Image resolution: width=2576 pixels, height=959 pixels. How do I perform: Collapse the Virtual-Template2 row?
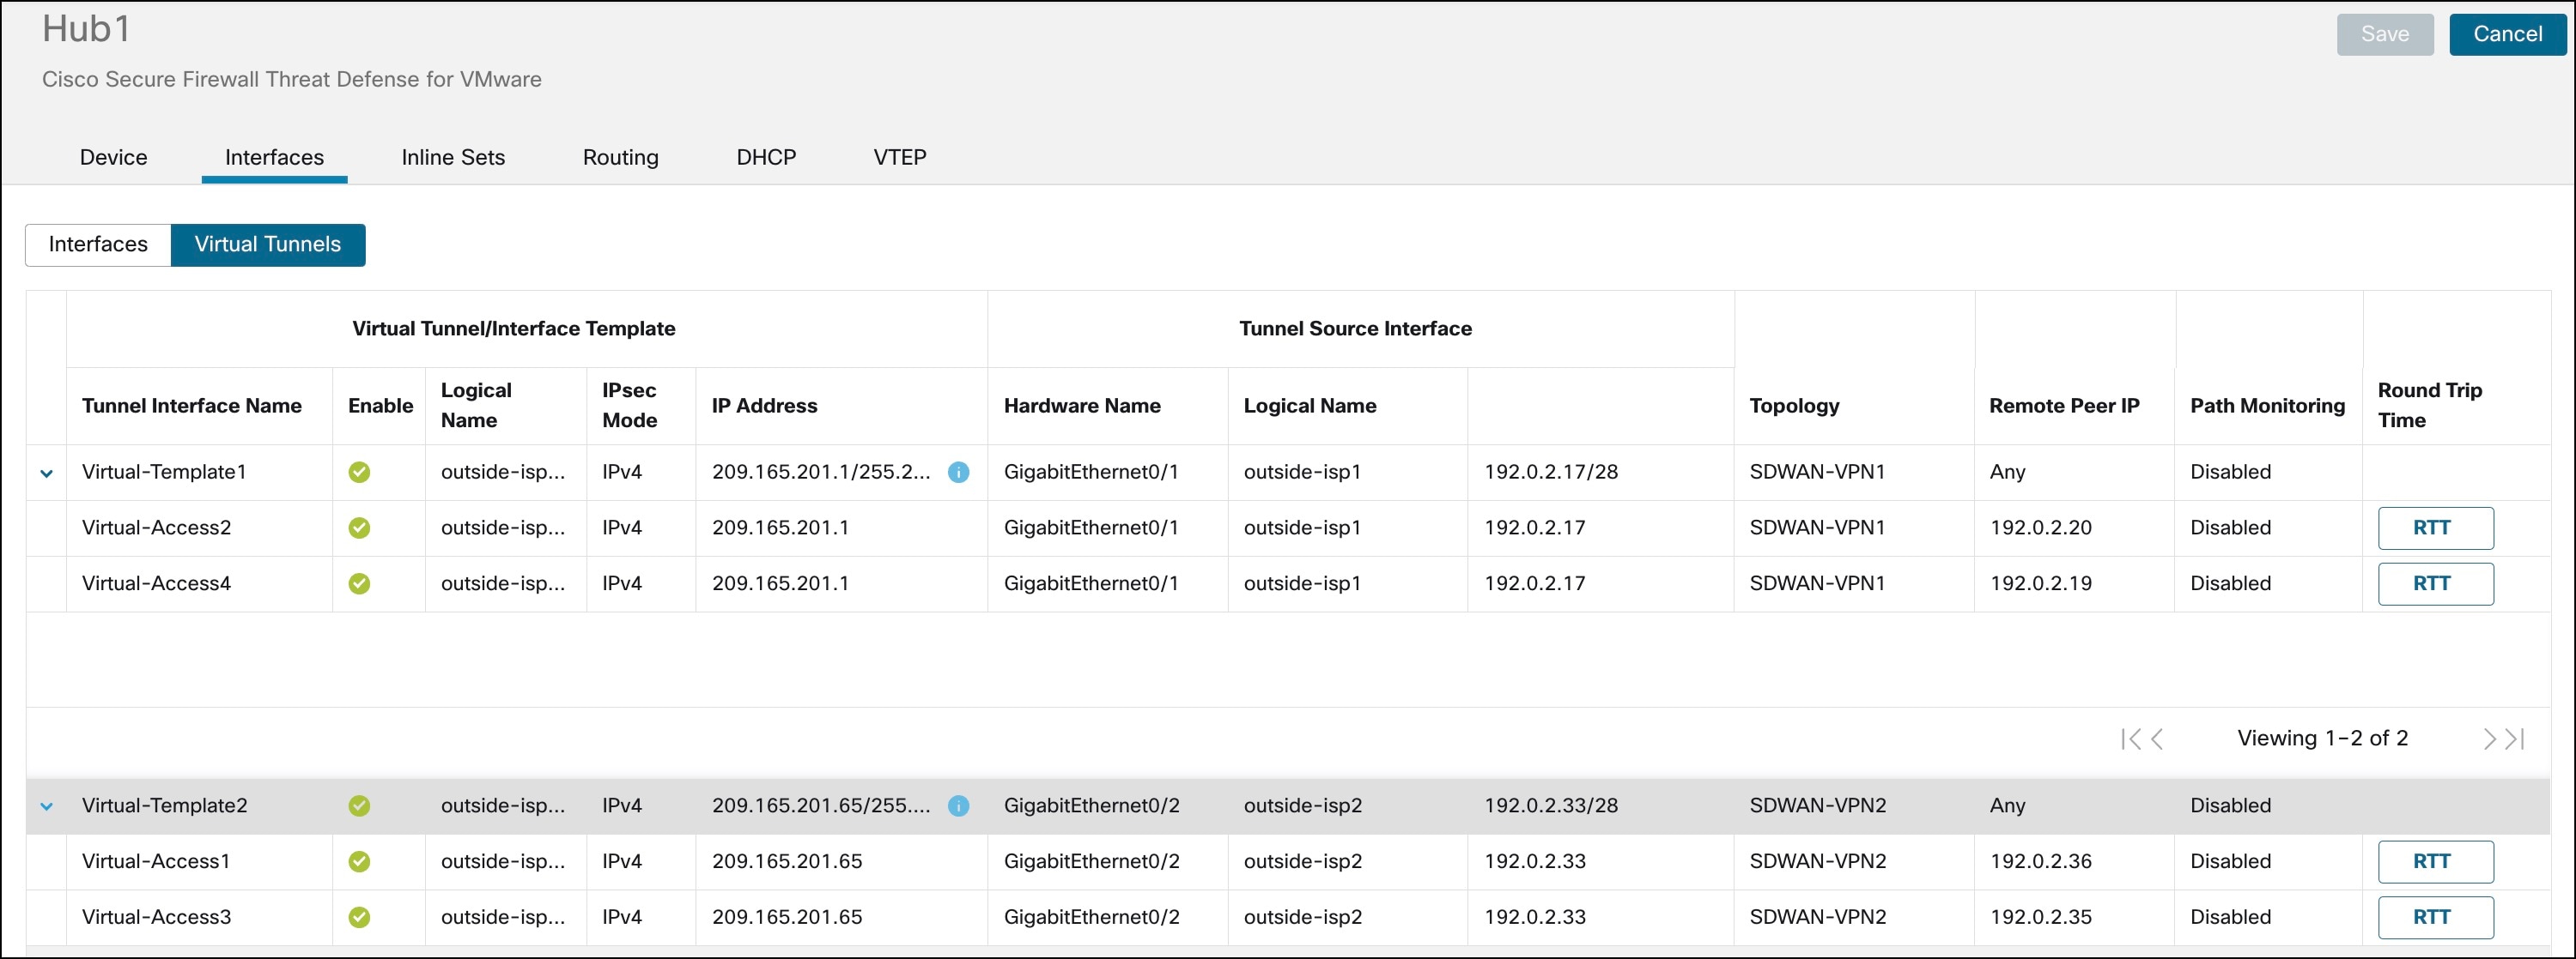click(x=46, y=806)
